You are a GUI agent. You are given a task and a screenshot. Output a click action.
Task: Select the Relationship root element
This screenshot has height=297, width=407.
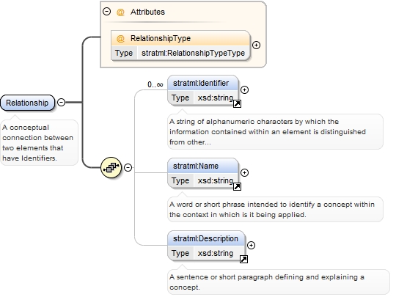(x=28, y=103)
